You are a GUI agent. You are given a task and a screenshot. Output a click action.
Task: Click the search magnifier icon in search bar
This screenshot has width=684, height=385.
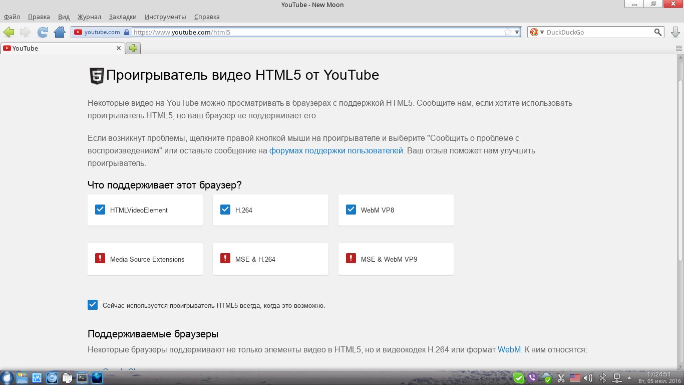tap(658, 32)
